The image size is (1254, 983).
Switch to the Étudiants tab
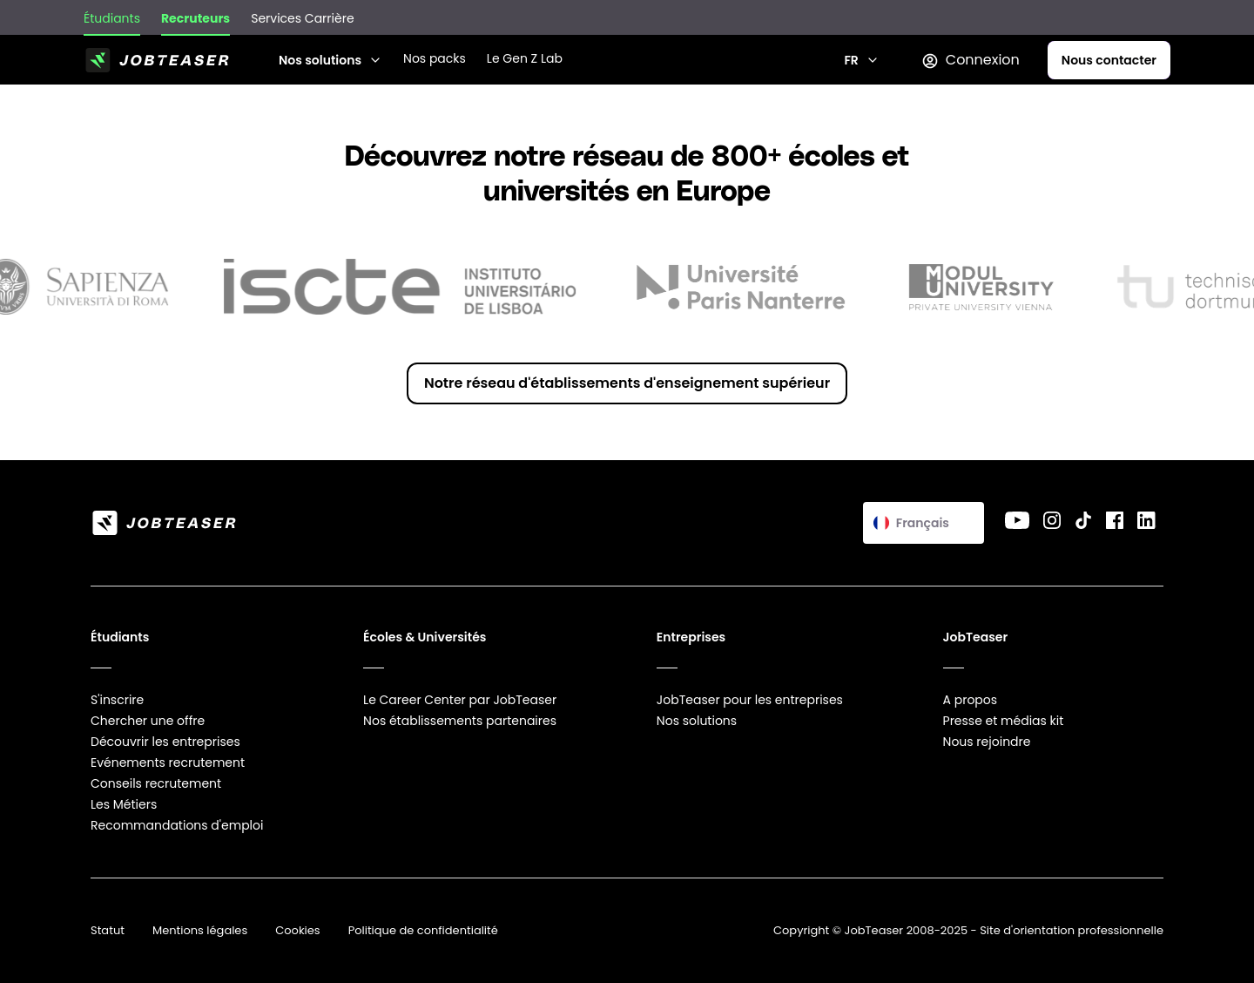(111, 18)
